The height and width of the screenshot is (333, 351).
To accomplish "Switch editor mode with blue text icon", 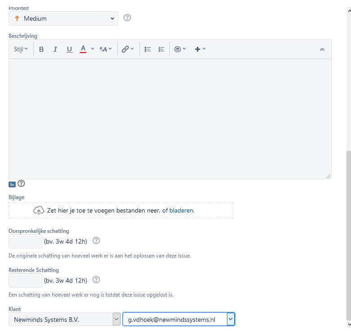I will click(12, 184).
